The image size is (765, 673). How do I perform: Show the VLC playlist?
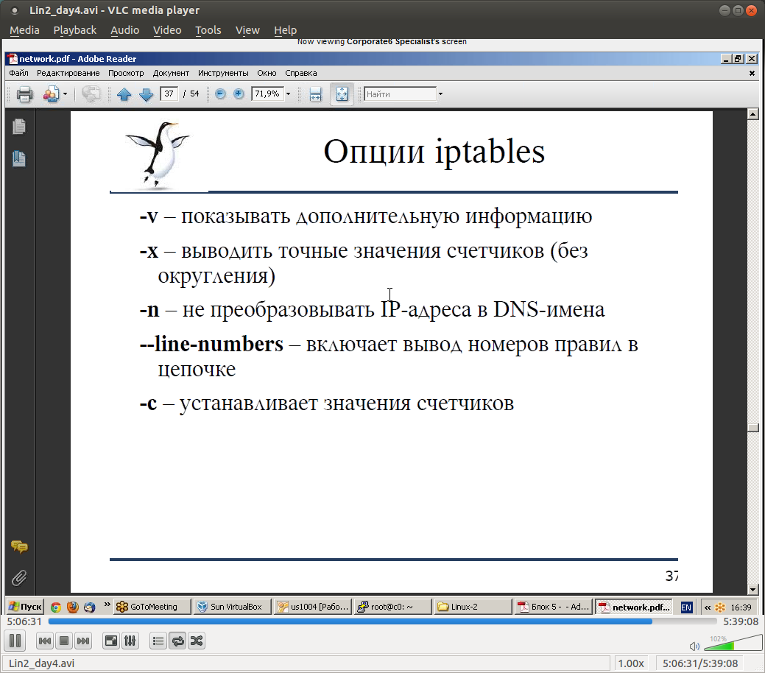(158, 641)
